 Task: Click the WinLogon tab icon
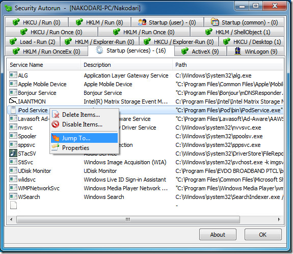click(237, 51)
